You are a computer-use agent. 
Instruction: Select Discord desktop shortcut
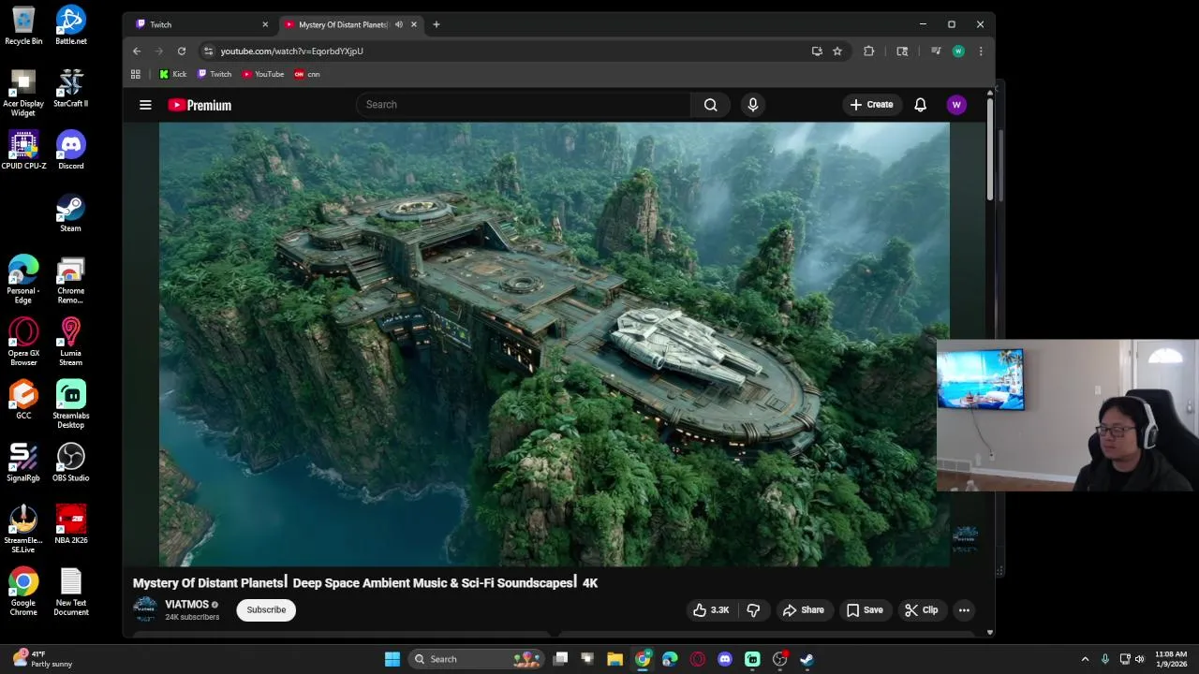(x=71, y=150)
